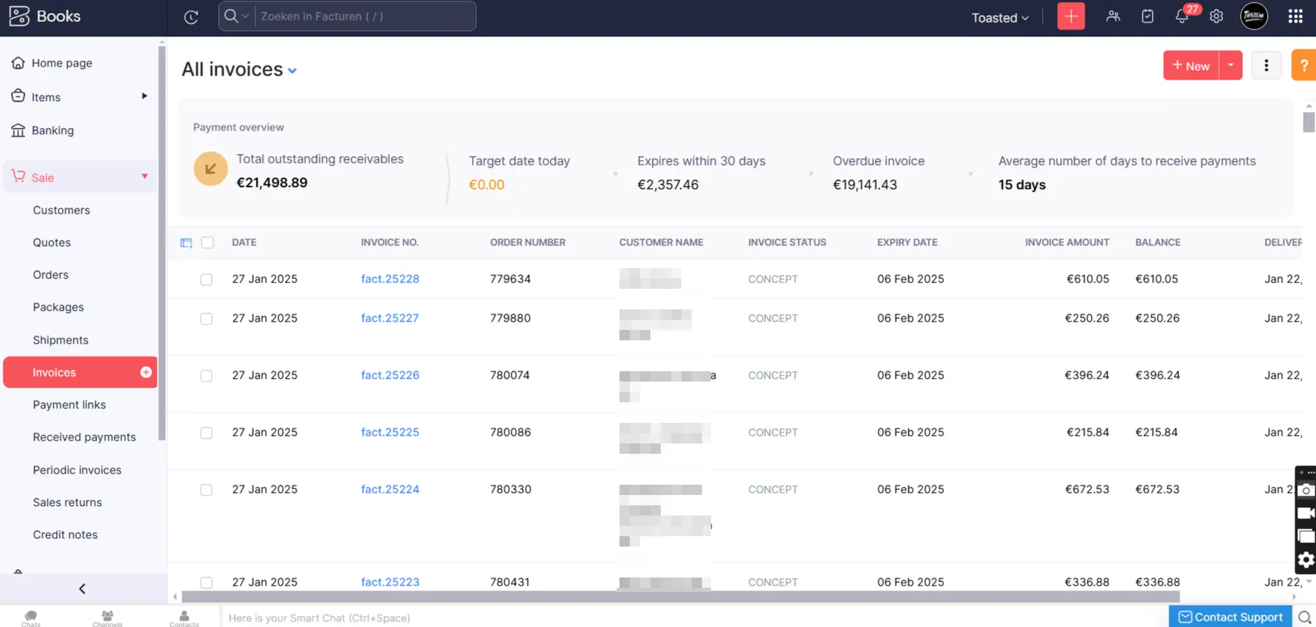Viewport: 1316px width, 627px height.
Task: Open invoice fact.25226
Action: (x=390, y=375)
